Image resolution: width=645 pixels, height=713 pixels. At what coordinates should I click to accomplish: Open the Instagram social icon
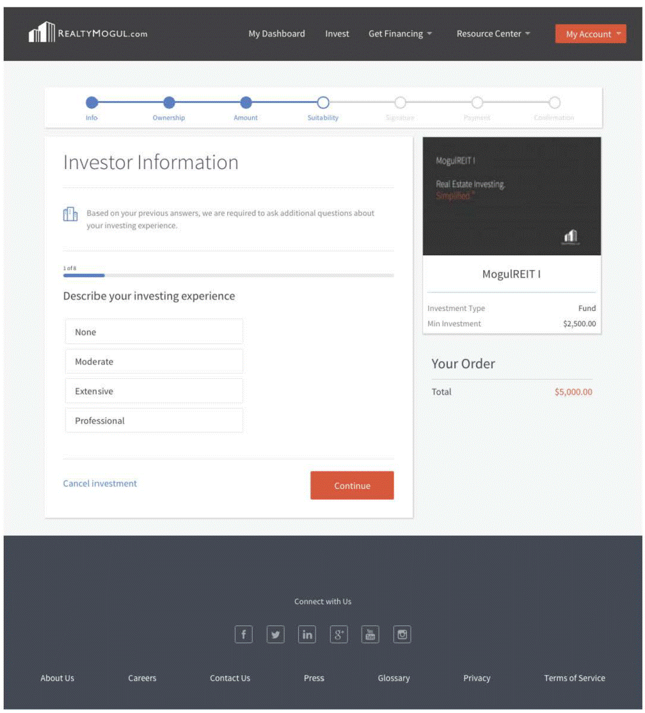402,634
